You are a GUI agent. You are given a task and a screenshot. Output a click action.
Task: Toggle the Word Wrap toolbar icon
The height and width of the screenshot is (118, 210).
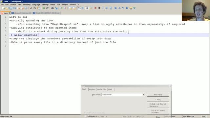pos(79,8)
